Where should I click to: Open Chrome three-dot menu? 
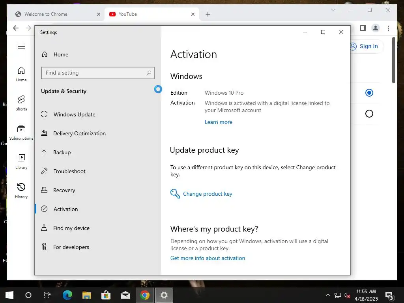[388, 28]
